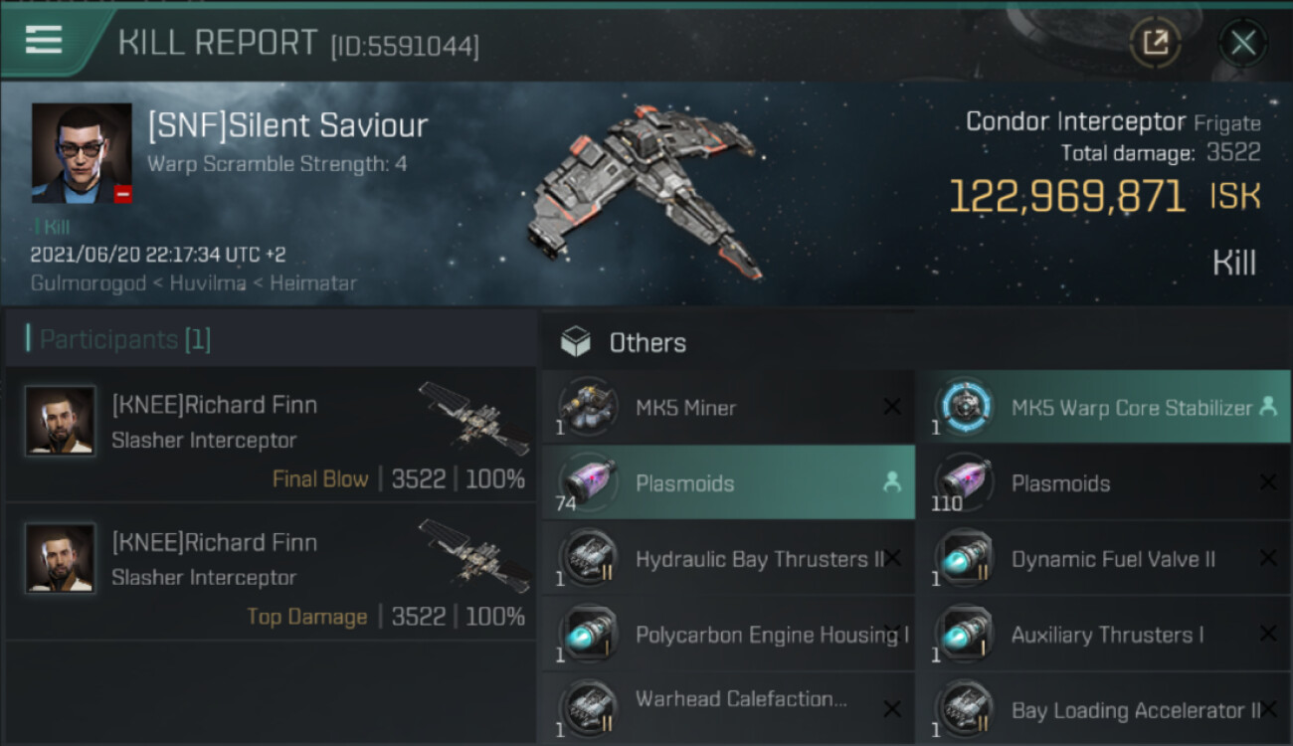
Task: Open the hamburger menu icon
Action: click(x=44, y=40)
